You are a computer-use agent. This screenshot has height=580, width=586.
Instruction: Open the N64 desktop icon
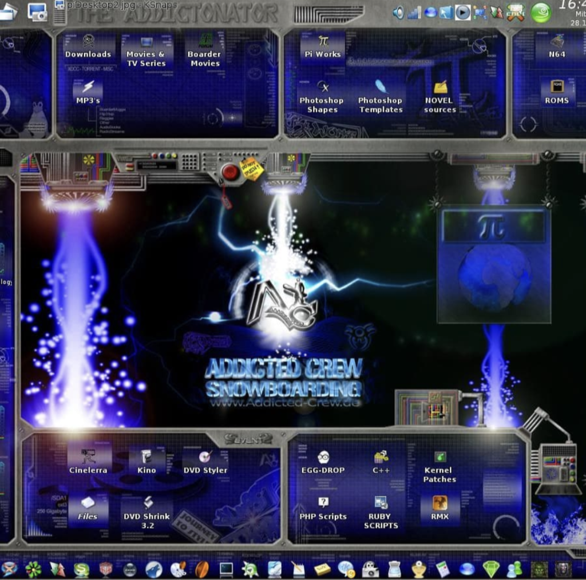557,47
